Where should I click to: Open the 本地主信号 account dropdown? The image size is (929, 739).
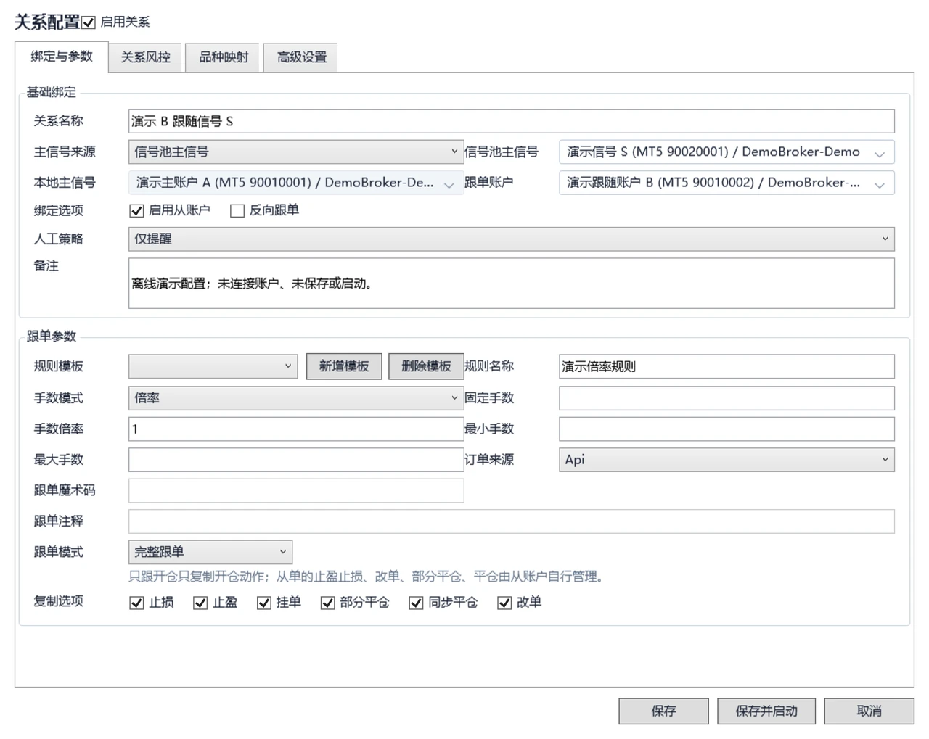pyautogui.click(x=296, y=183)
